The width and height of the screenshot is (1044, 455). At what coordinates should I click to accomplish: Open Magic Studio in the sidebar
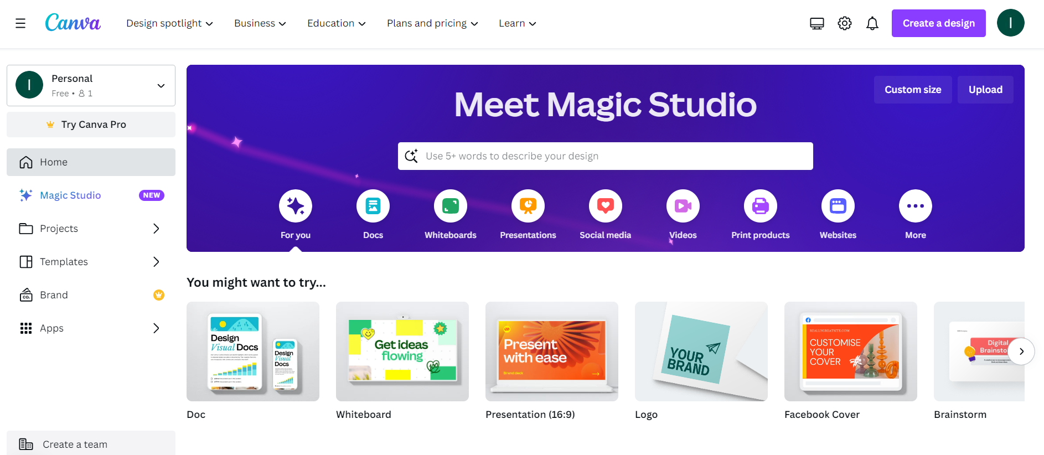coord(91,195)
